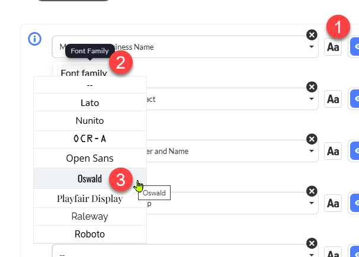Image resolution: width=359 pixels, height=257 pixels.
Task: Expand the second row dropdown arrow
Action: [x=312, y=99]
